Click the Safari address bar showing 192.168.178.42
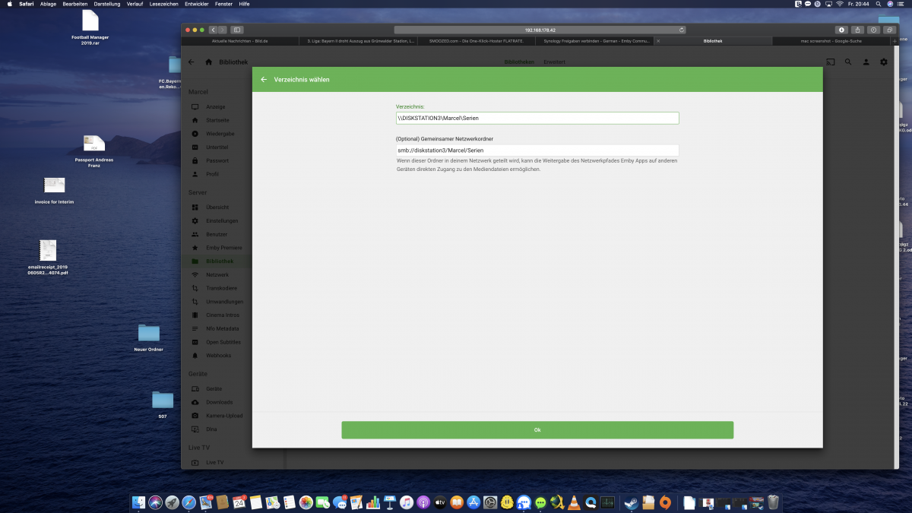 [x=540, y=30]
